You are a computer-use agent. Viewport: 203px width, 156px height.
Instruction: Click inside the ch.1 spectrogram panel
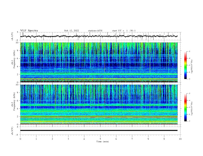tap(99, 62)
